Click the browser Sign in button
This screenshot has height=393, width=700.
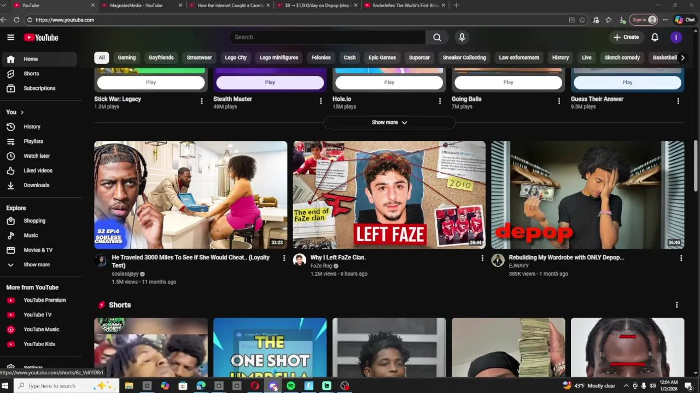click(643, 20)
